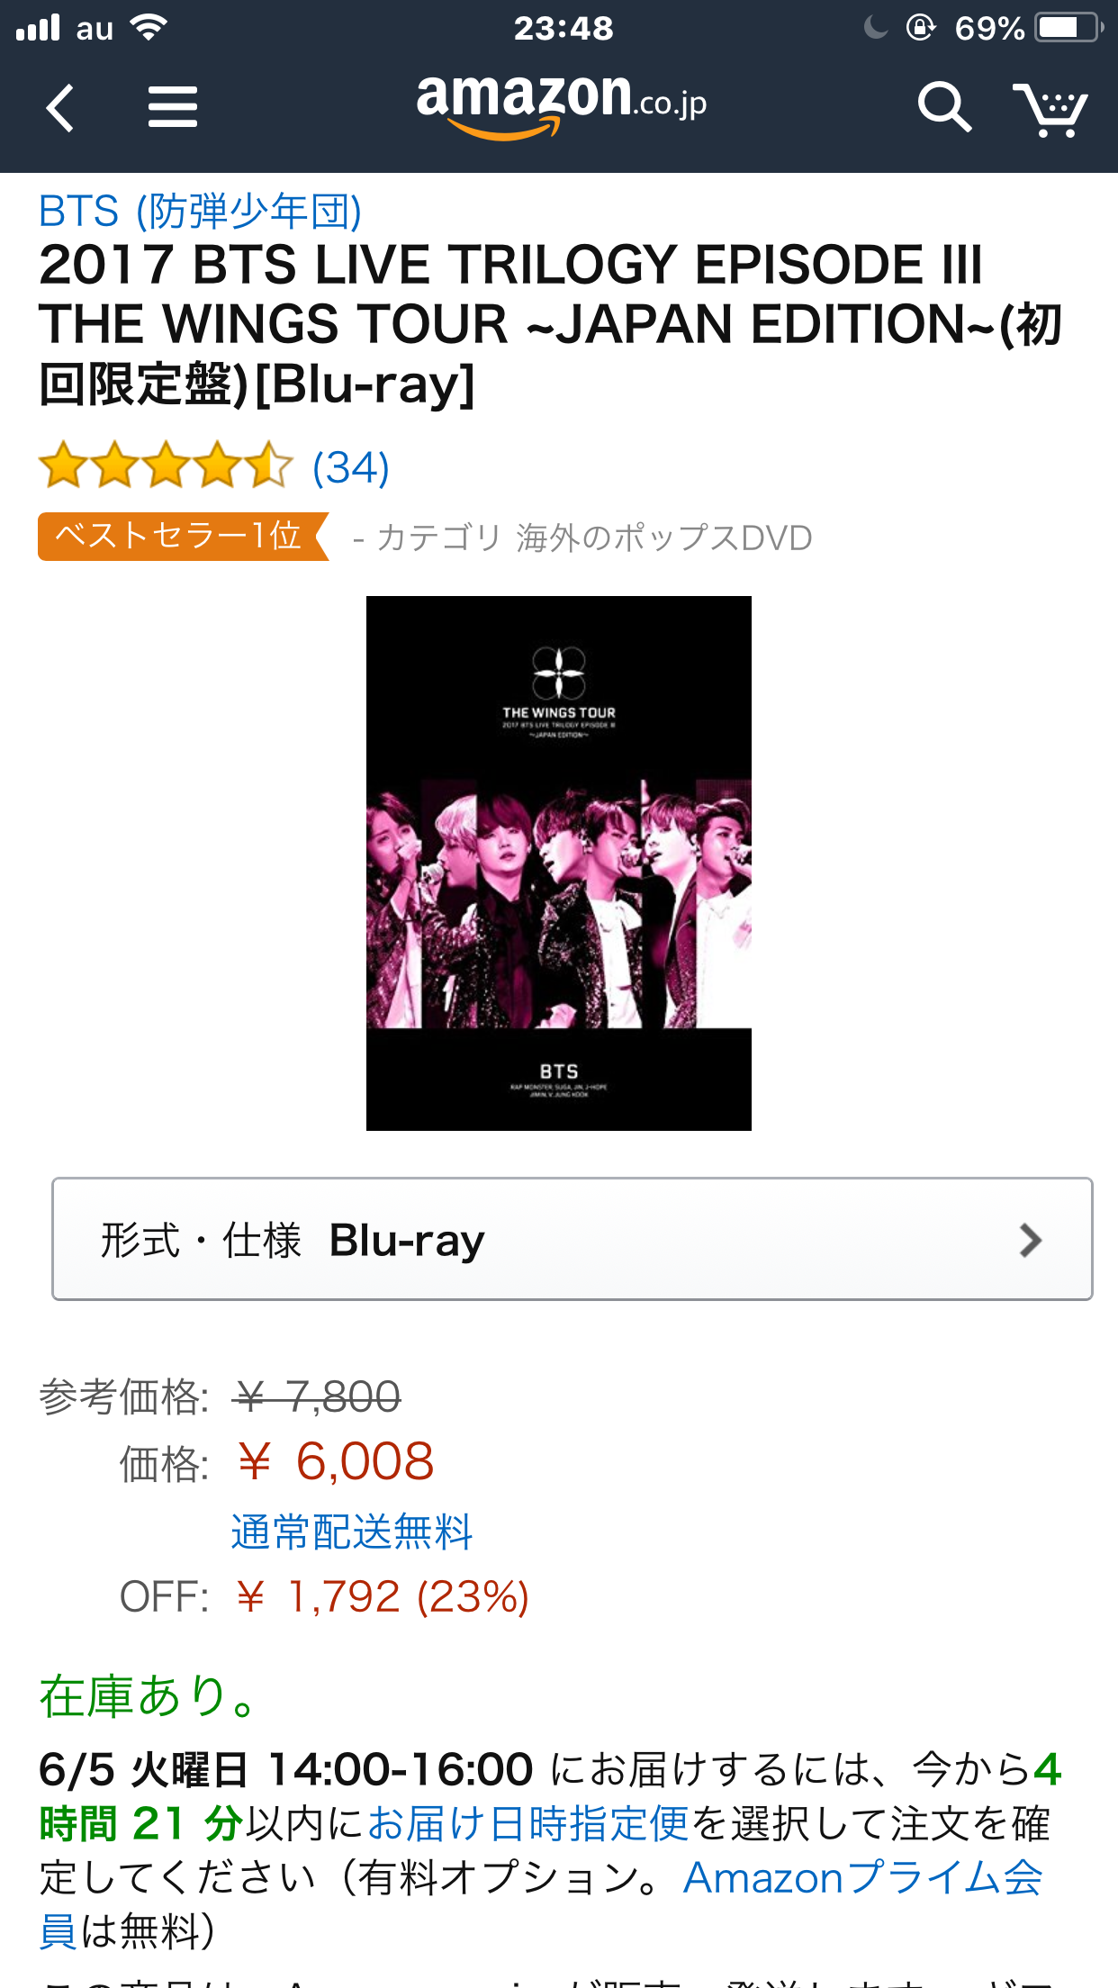This screenshot has width=1118, height=1988.
Task: Tap the battery status icon
Action: (1069, 28)
